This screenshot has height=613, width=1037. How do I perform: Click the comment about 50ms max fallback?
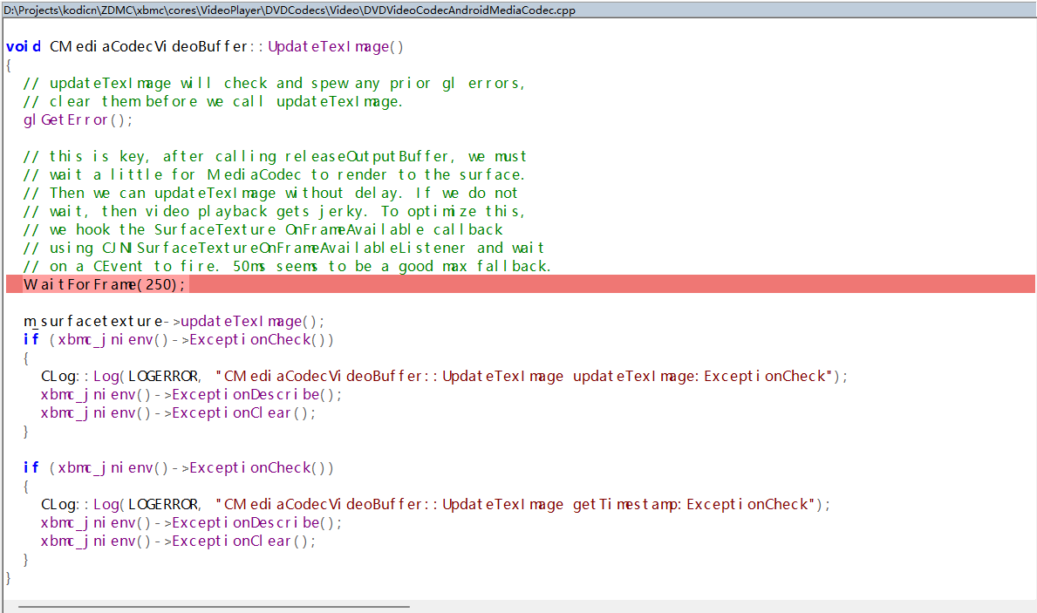click(x=288, y=266)
